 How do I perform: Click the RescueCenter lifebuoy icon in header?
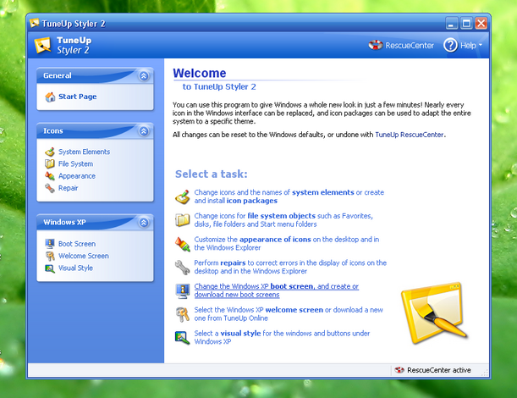pyautogui.click(x=375, y=45)
